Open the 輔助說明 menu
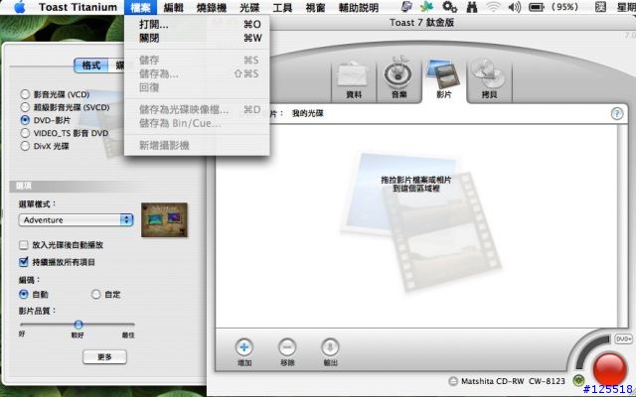The height and width of the screenshot is (397, 636). 359,7
